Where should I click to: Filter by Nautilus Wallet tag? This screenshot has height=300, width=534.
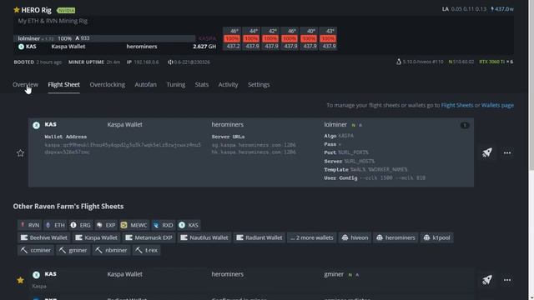click(x=204, y=237)
